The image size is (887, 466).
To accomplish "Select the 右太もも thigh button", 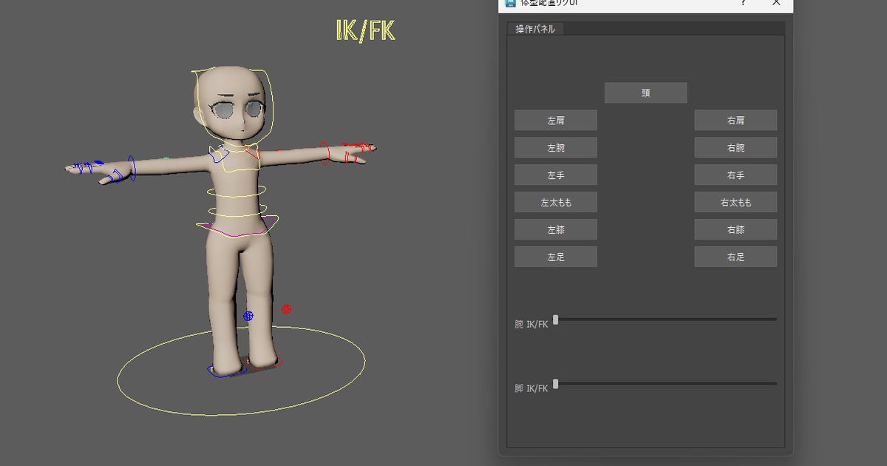I will click(x=735, y=202).
